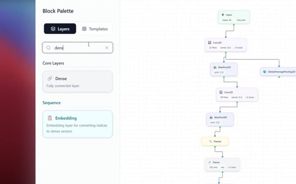
Task: Click the search magnifier icon
Action: (x=48, y=48)
